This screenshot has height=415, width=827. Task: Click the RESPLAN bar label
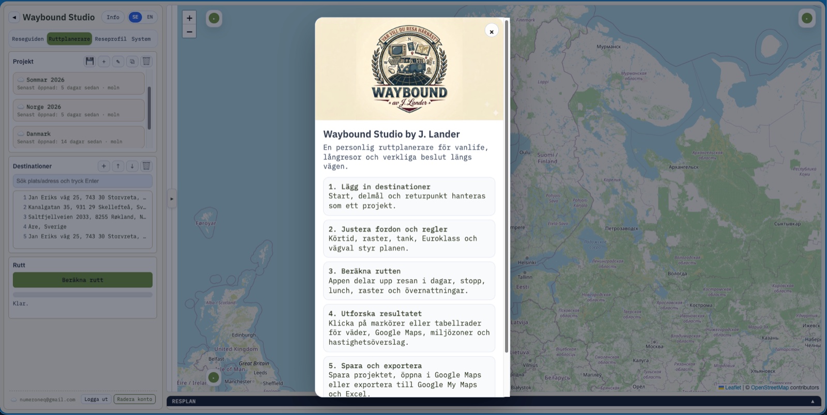[184, 402]
